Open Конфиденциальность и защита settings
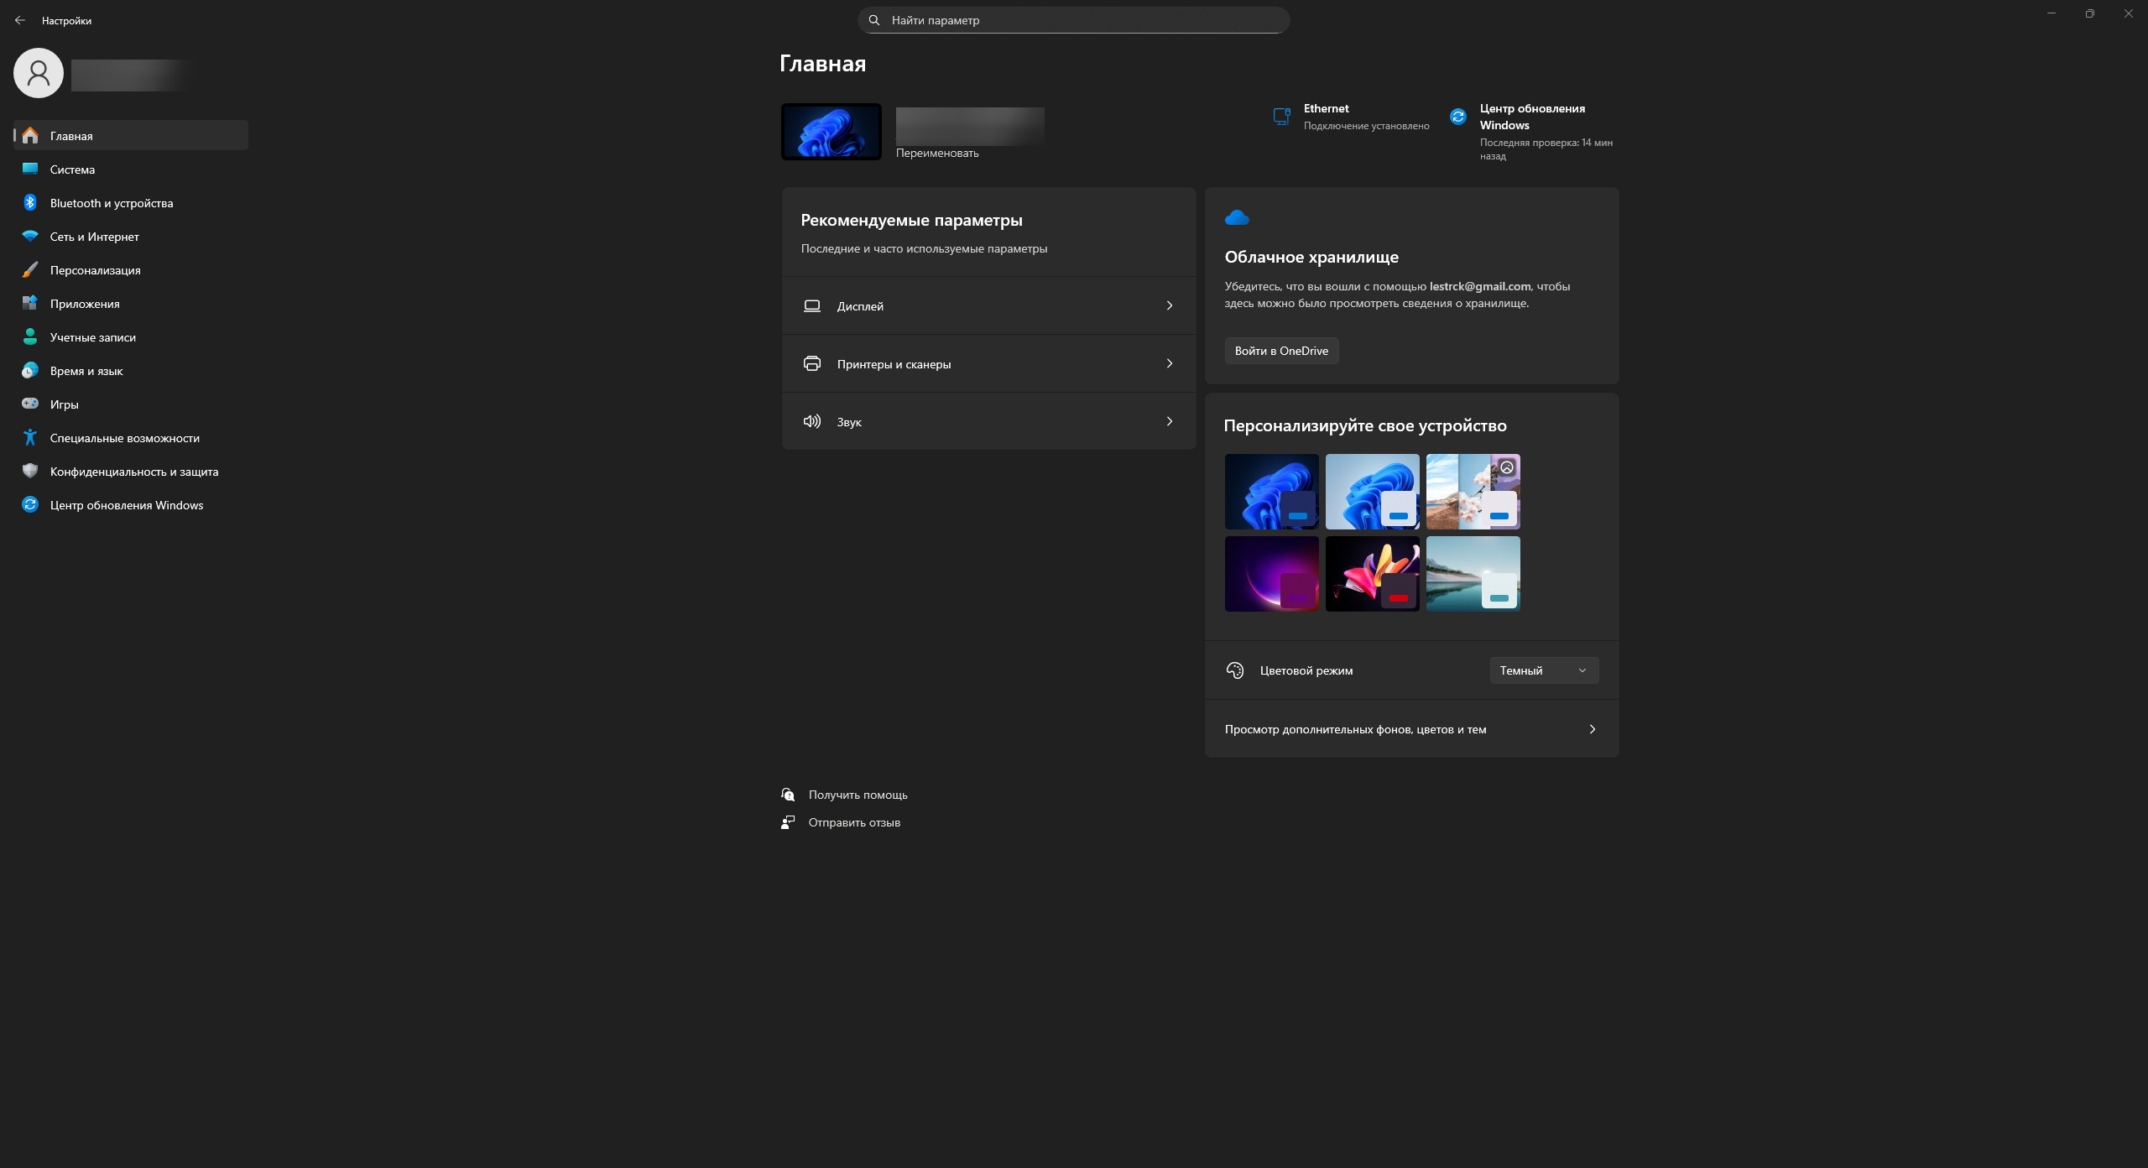2148x1168 pixels. (133, 472)
